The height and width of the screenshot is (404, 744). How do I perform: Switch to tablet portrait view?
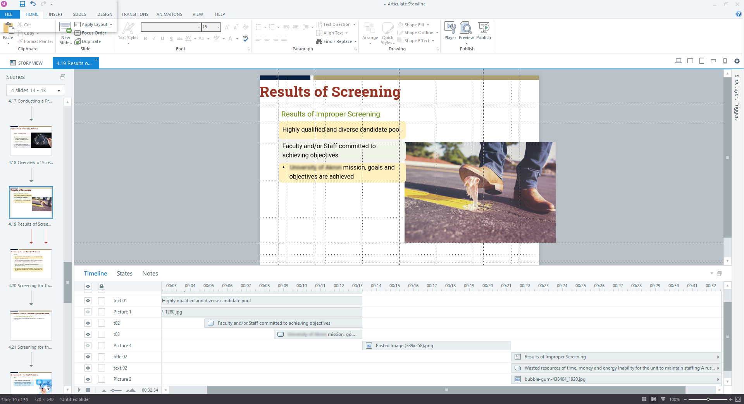point(702,61)
